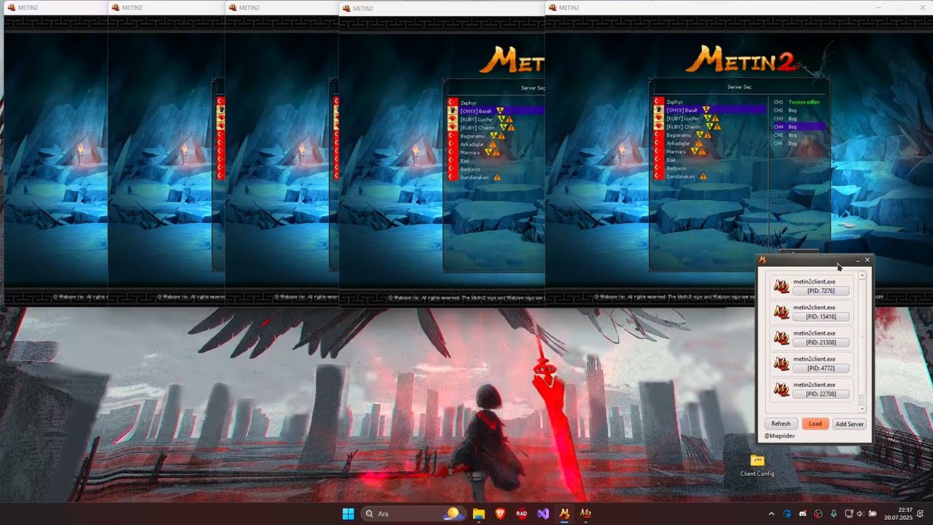Click the M2 icon for PID 15416
The image size is (933, 525).
pyautogui.click(x=782, y=312)
